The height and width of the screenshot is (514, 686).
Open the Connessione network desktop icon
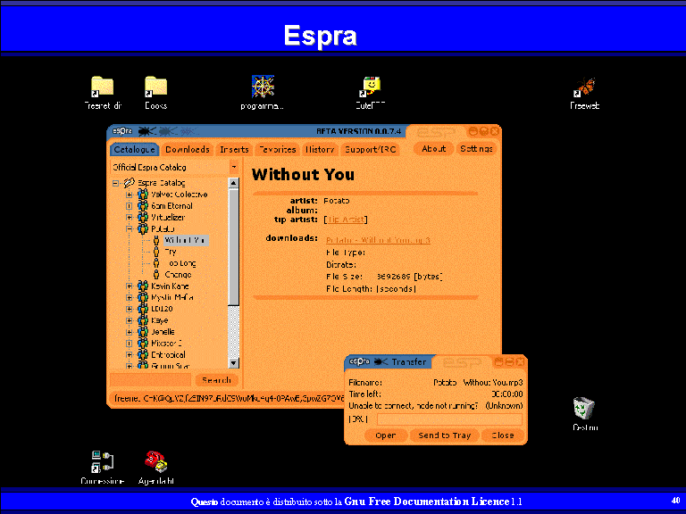103,462
